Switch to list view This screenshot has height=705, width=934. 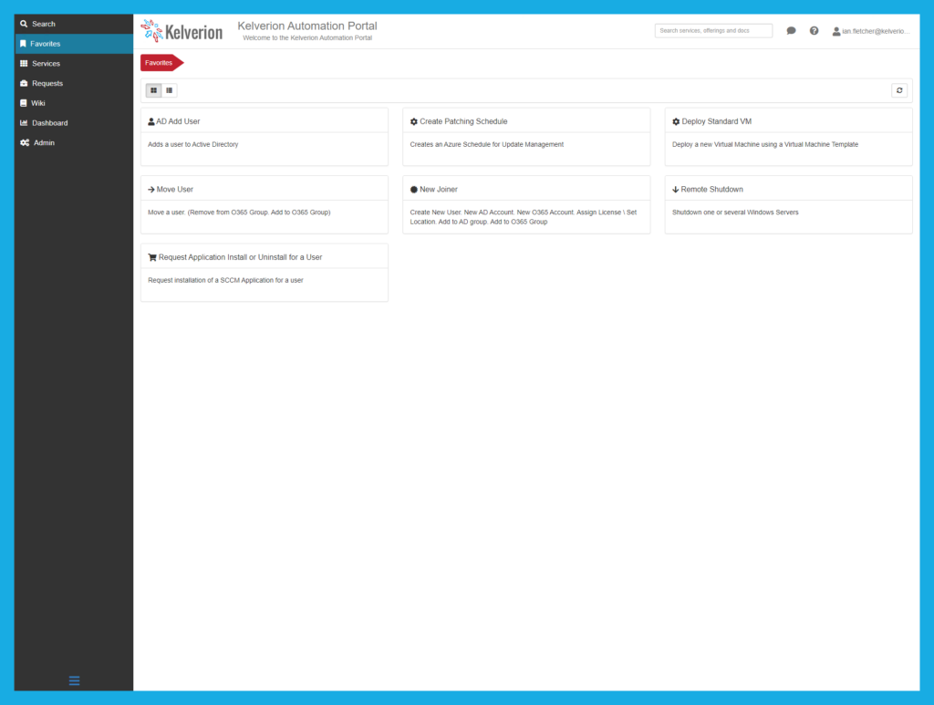169,90
